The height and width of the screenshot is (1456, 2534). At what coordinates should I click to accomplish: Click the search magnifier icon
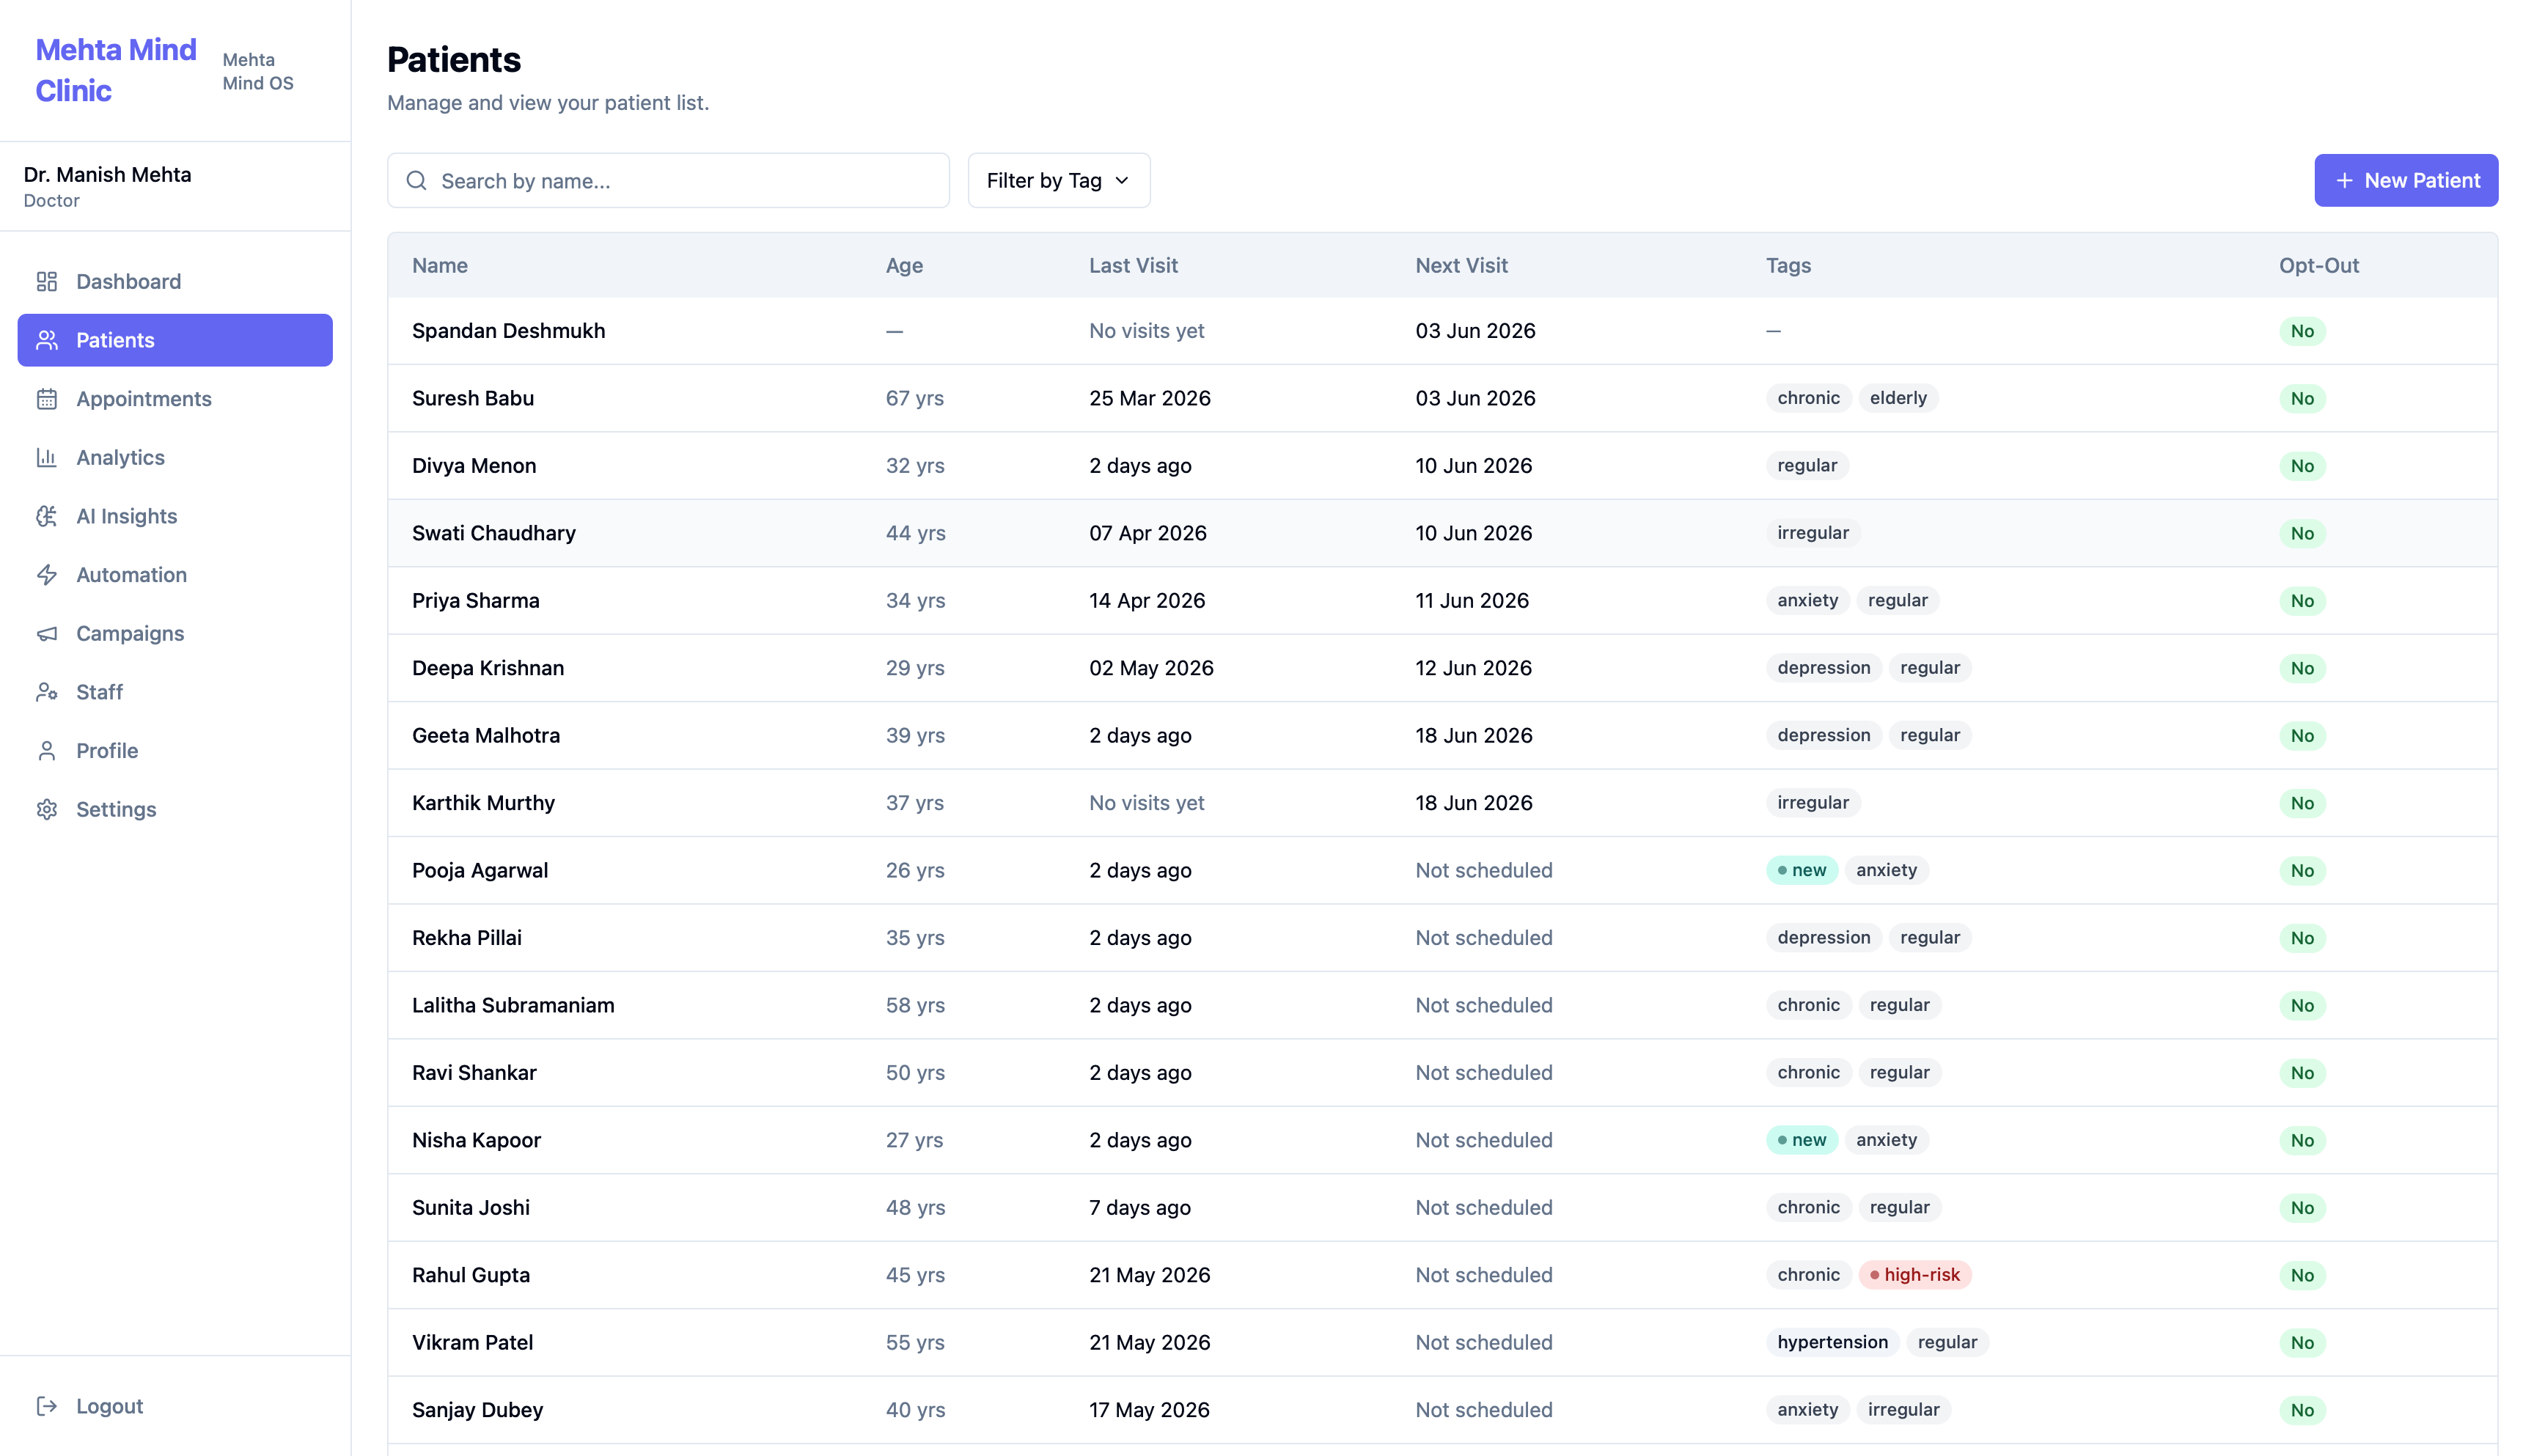pos(417,181)
